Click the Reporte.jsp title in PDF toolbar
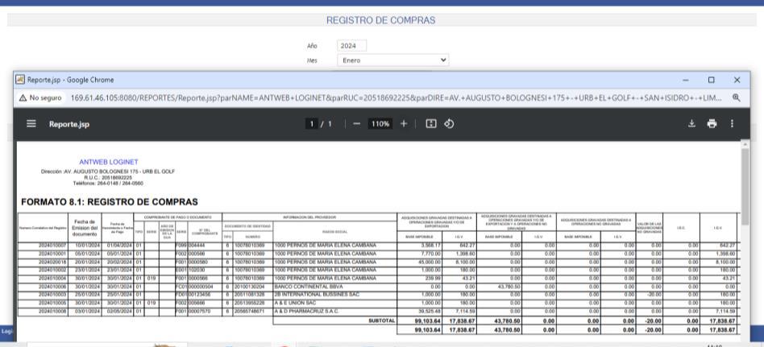The height and width of the screenshot is (347, 764). [x=69, y=124]
